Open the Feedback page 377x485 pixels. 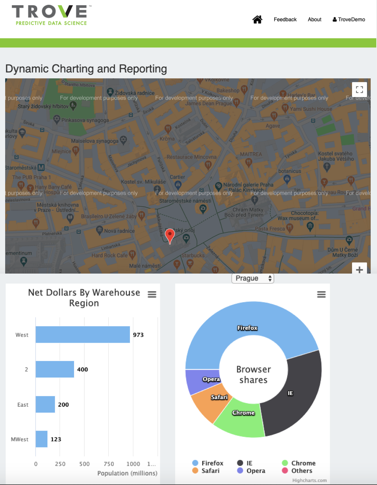click(285, 19)
